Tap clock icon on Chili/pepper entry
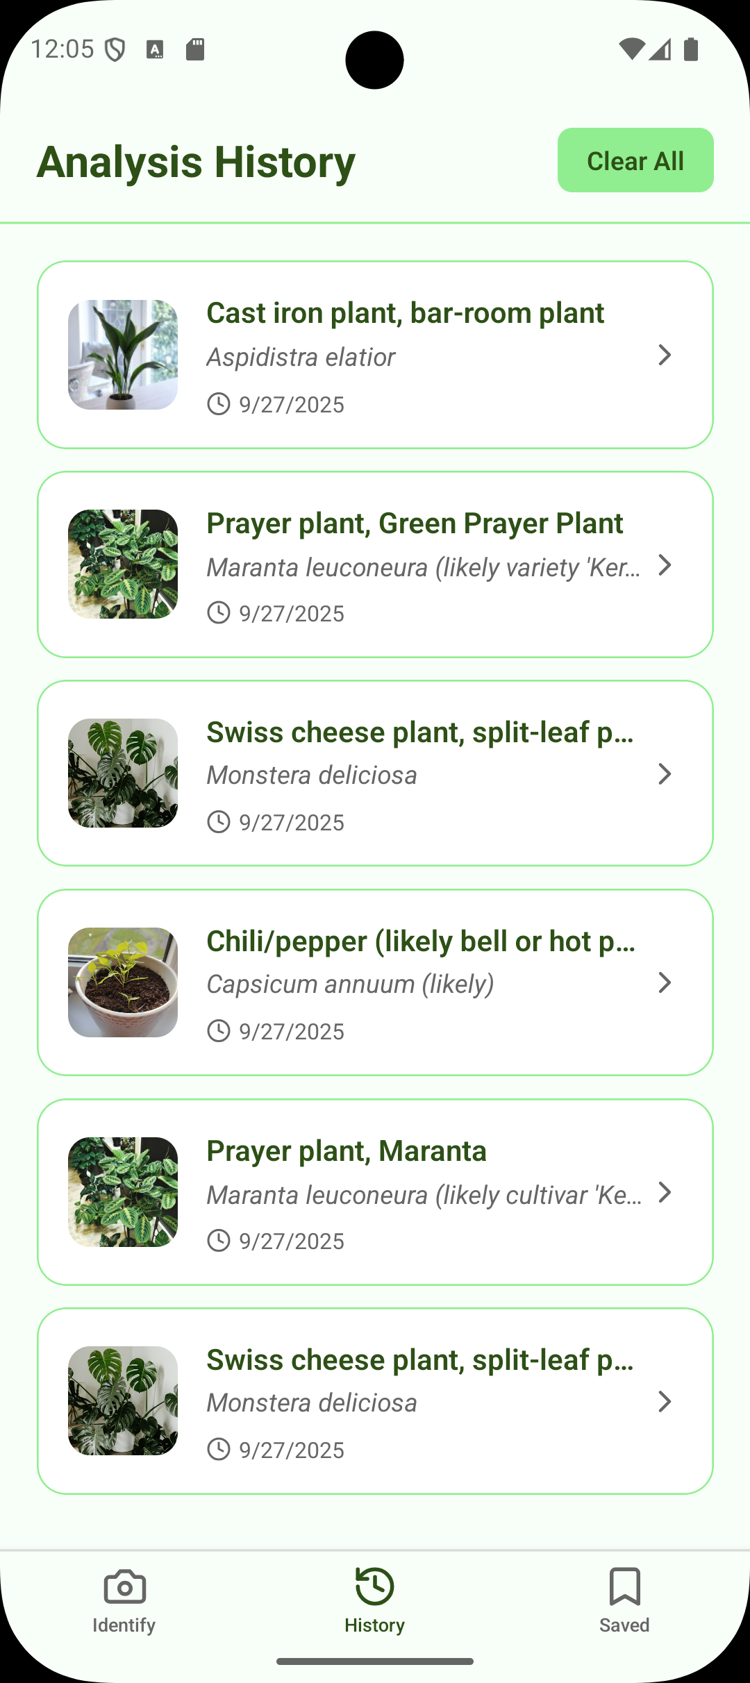The width and height of the screenshot is (750, 1683). click(x=219, y=1031)
